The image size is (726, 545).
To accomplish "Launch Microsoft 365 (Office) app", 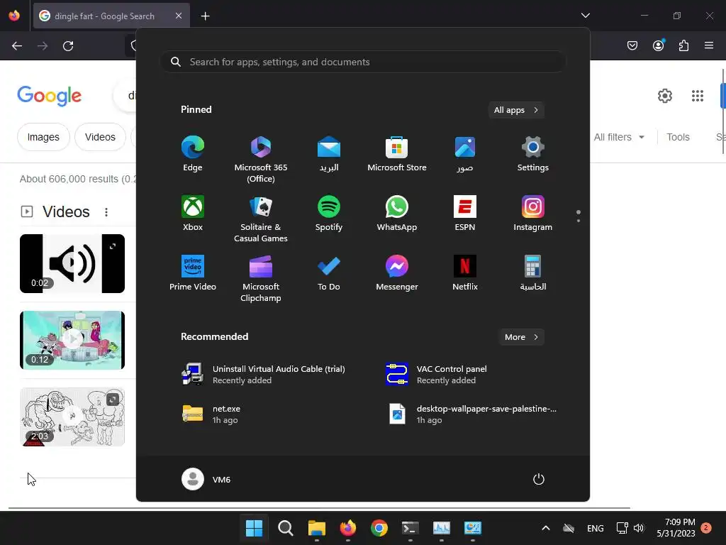I will pyautogui.click(x=261, y=160).
